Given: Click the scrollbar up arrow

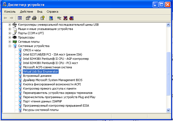Looking at the screenshot, I should 168,25.
